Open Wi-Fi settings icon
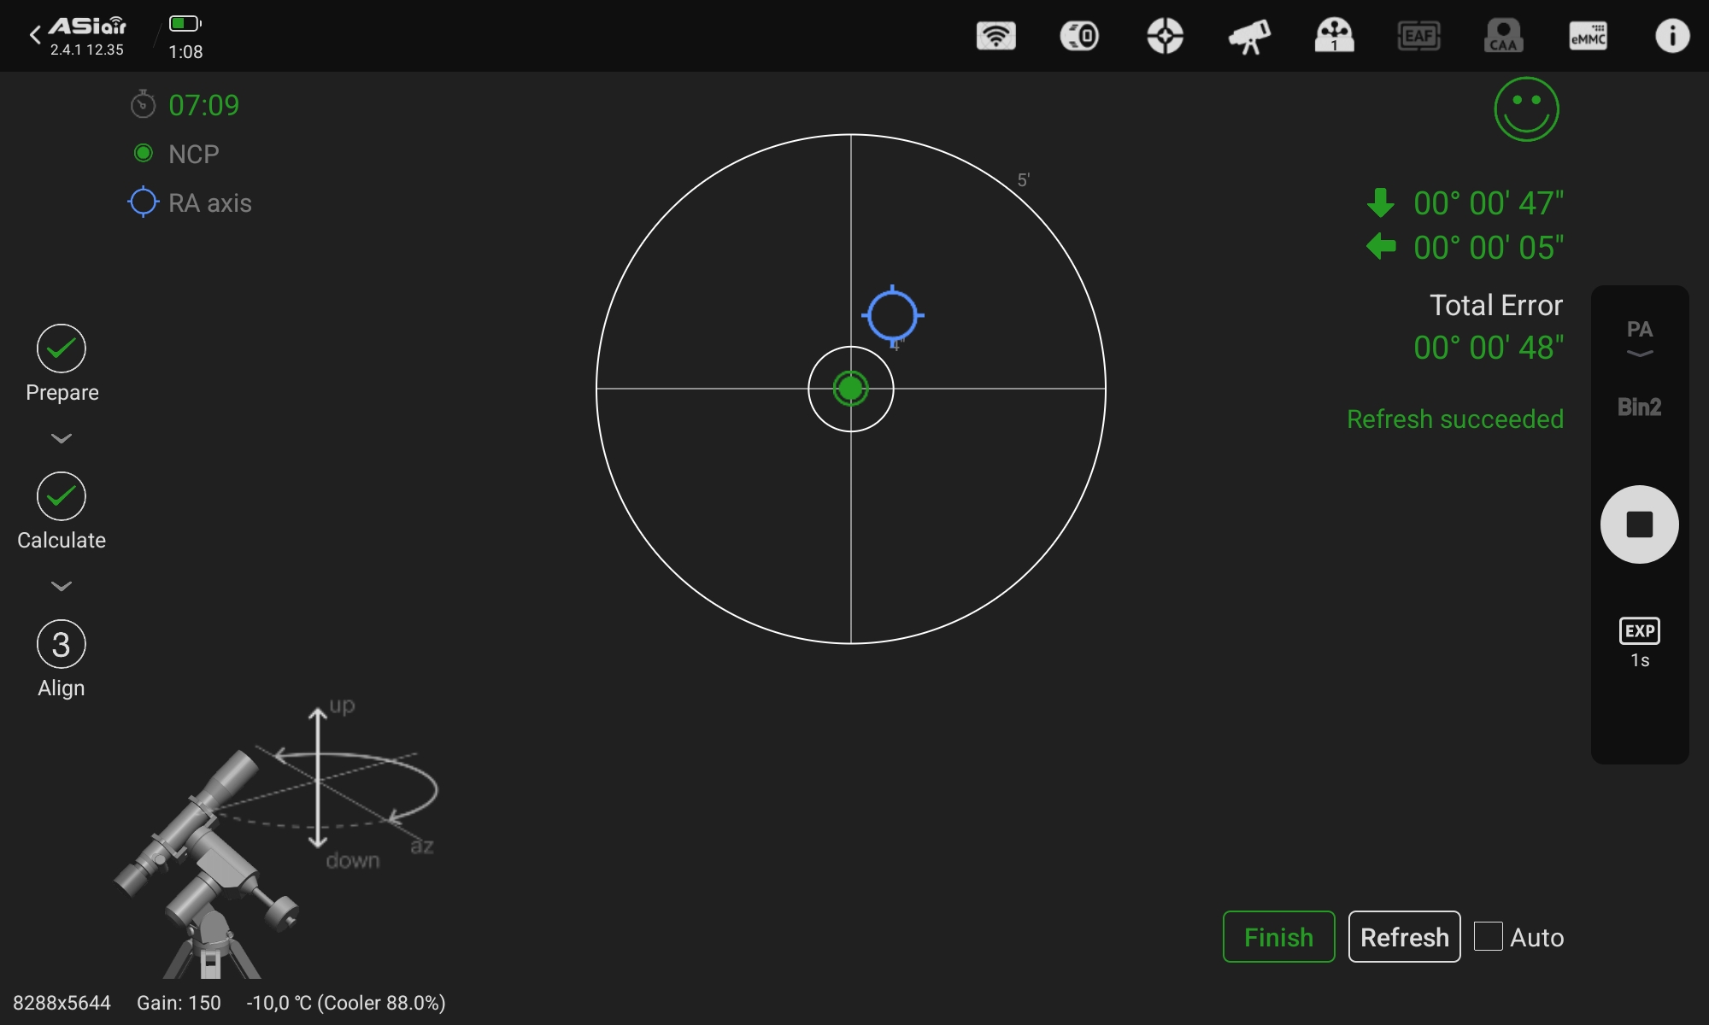This screenshot has height=1025, width=1709. point(995,36)
